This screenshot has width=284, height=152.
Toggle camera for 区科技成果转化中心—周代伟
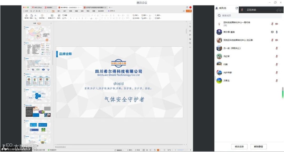click(x=277, y=24)
